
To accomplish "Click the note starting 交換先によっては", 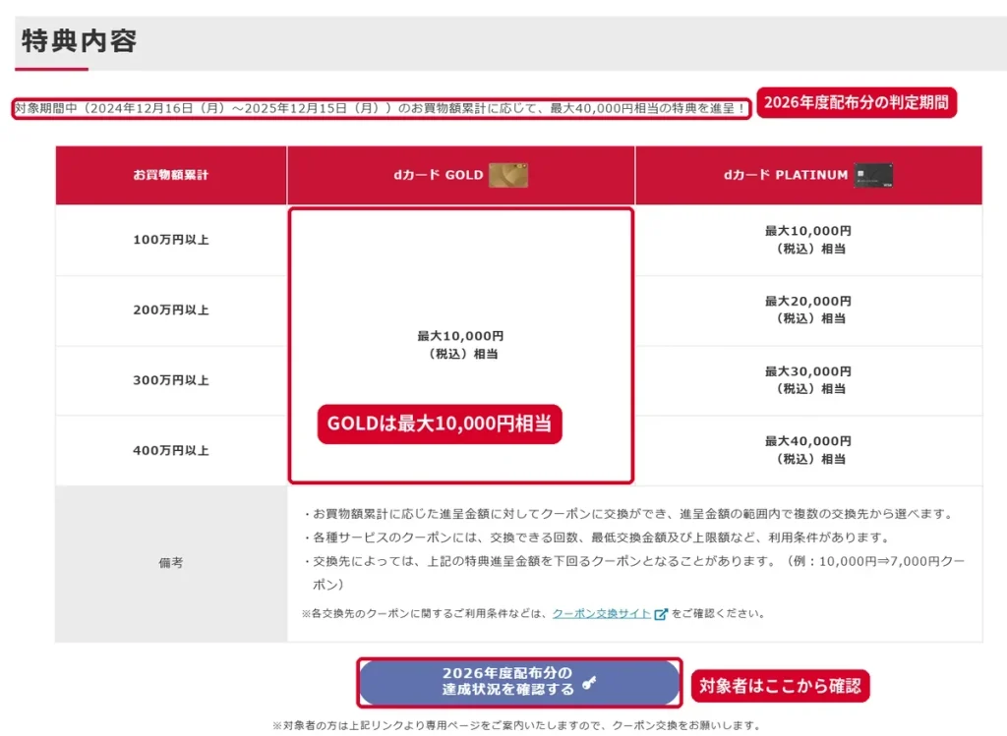I will pos(633,573).
